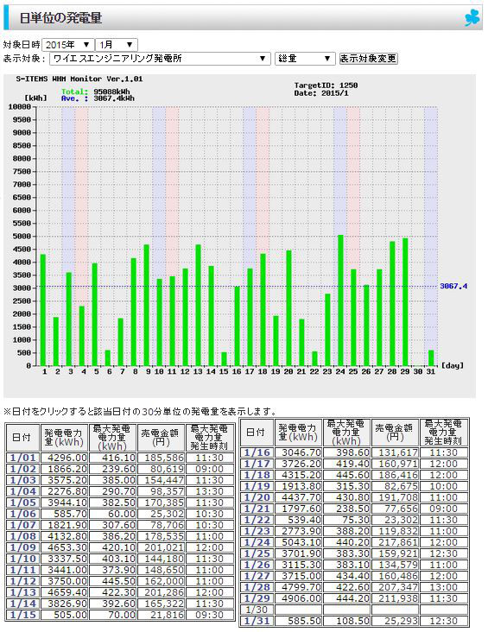The image size is (488, 632).
Task: Open the 1/02 date link
Action: [x=23, y=469]
